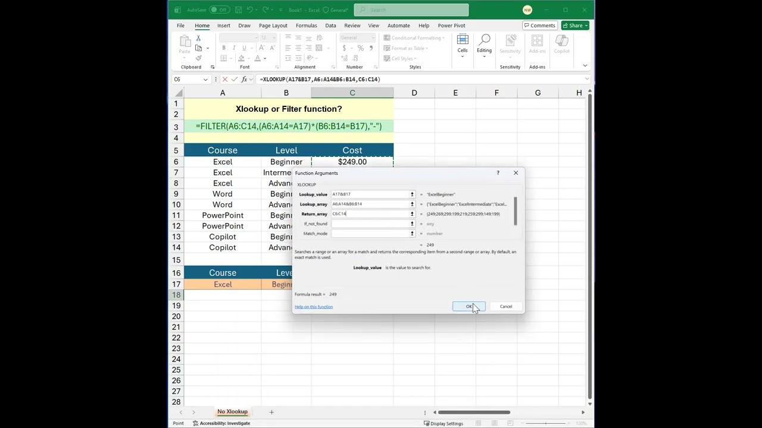
Task: Cancel formula entry with red X icon
Action: pyautogui.click(x=224, y=79)
